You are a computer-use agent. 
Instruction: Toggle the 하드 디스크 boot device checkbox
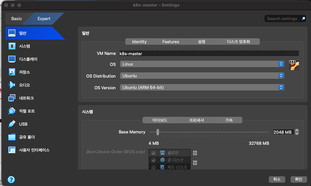(154, 167)
